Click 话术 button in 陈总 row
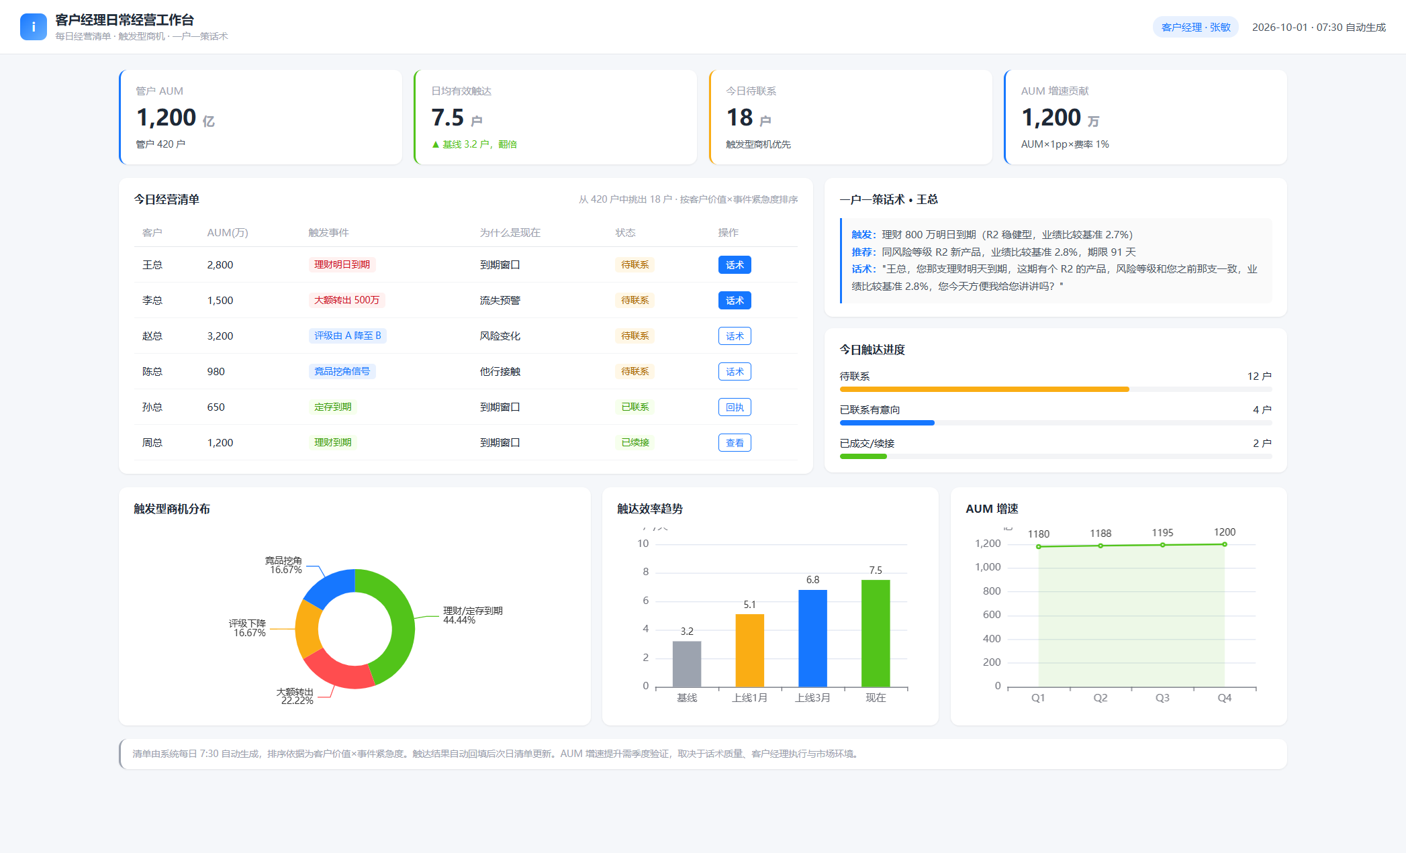Image resolution: width=1406 pixels, height=853 pixels. pyautogui.click(x=735, y=372)
